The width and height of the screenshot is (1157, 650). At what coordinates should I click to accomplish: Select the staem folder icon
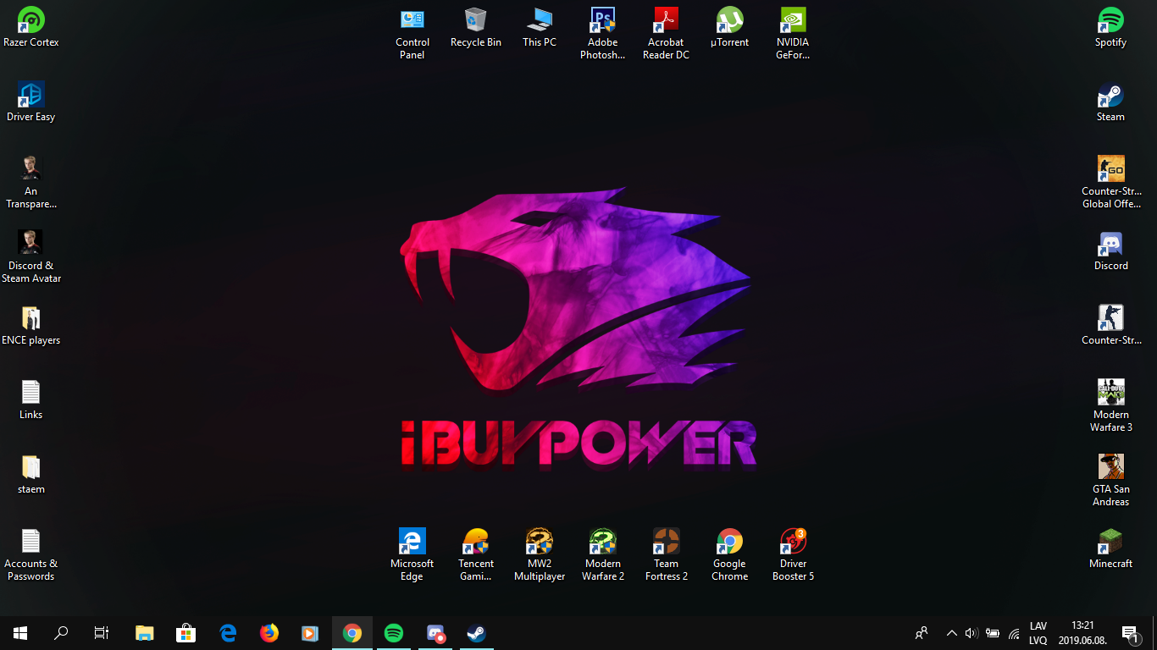coord(31,474)
